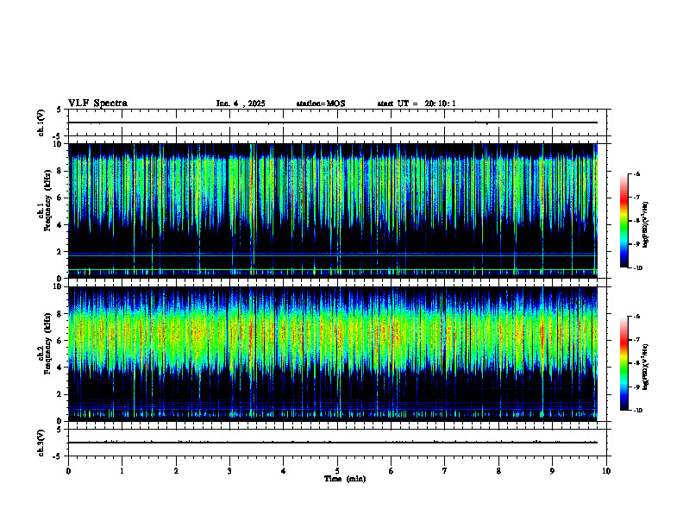Select the "start UT = 20:10:1" header text
The image size is (683, 528).
(417, 104)
